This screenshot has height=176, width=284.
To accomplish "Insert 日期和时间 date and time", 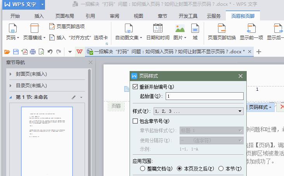I will [x=158, y=32].
